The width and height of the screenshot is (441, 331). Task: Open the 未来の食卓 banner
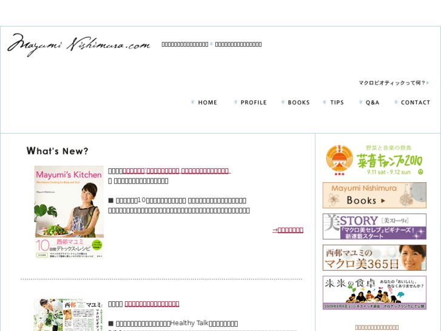(x=374, y=293)
